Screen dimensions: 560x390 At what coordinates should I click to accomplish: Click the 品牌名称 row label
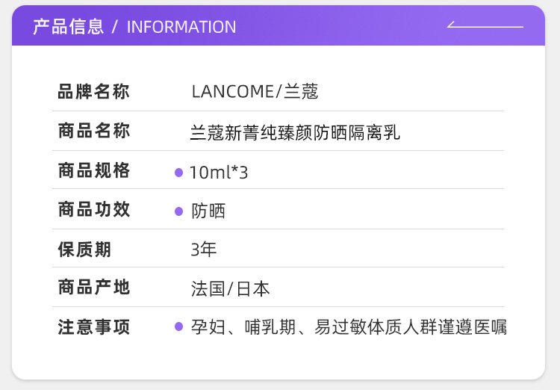(94, 92)
